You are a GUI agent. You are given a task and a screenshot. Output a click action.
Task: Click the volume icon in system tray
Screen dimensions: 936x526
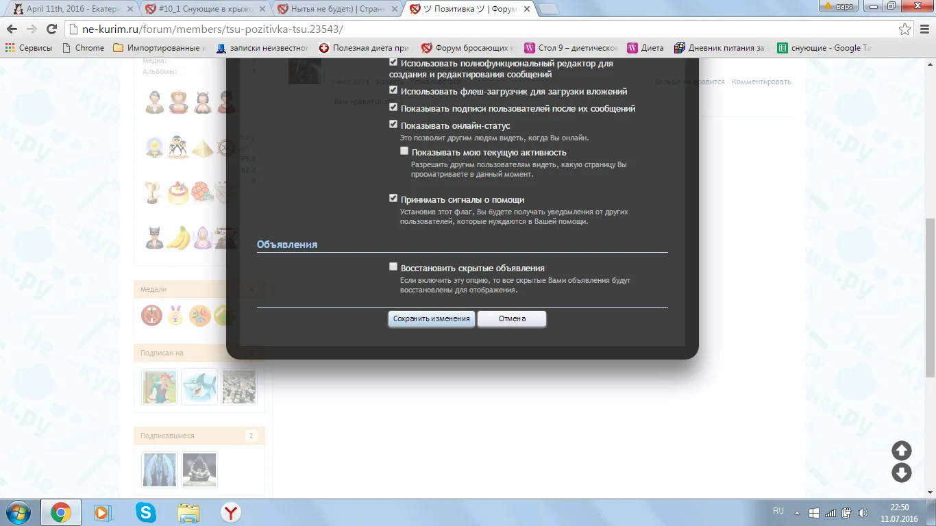coord(863,512)
